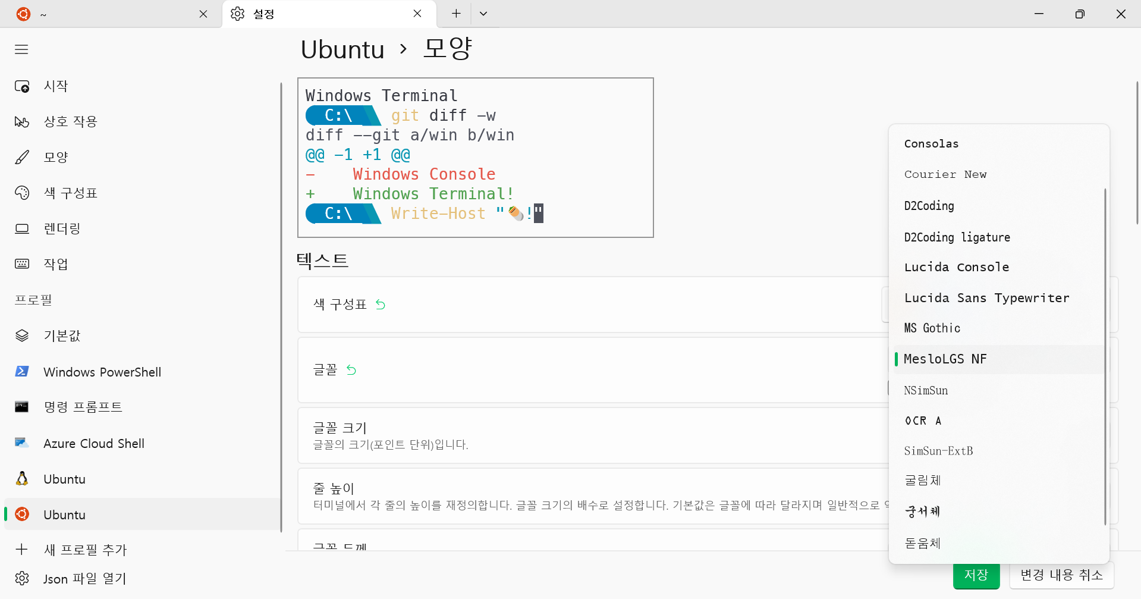
Task: Save settings with the 저장 button
Action: coord(976,575)
